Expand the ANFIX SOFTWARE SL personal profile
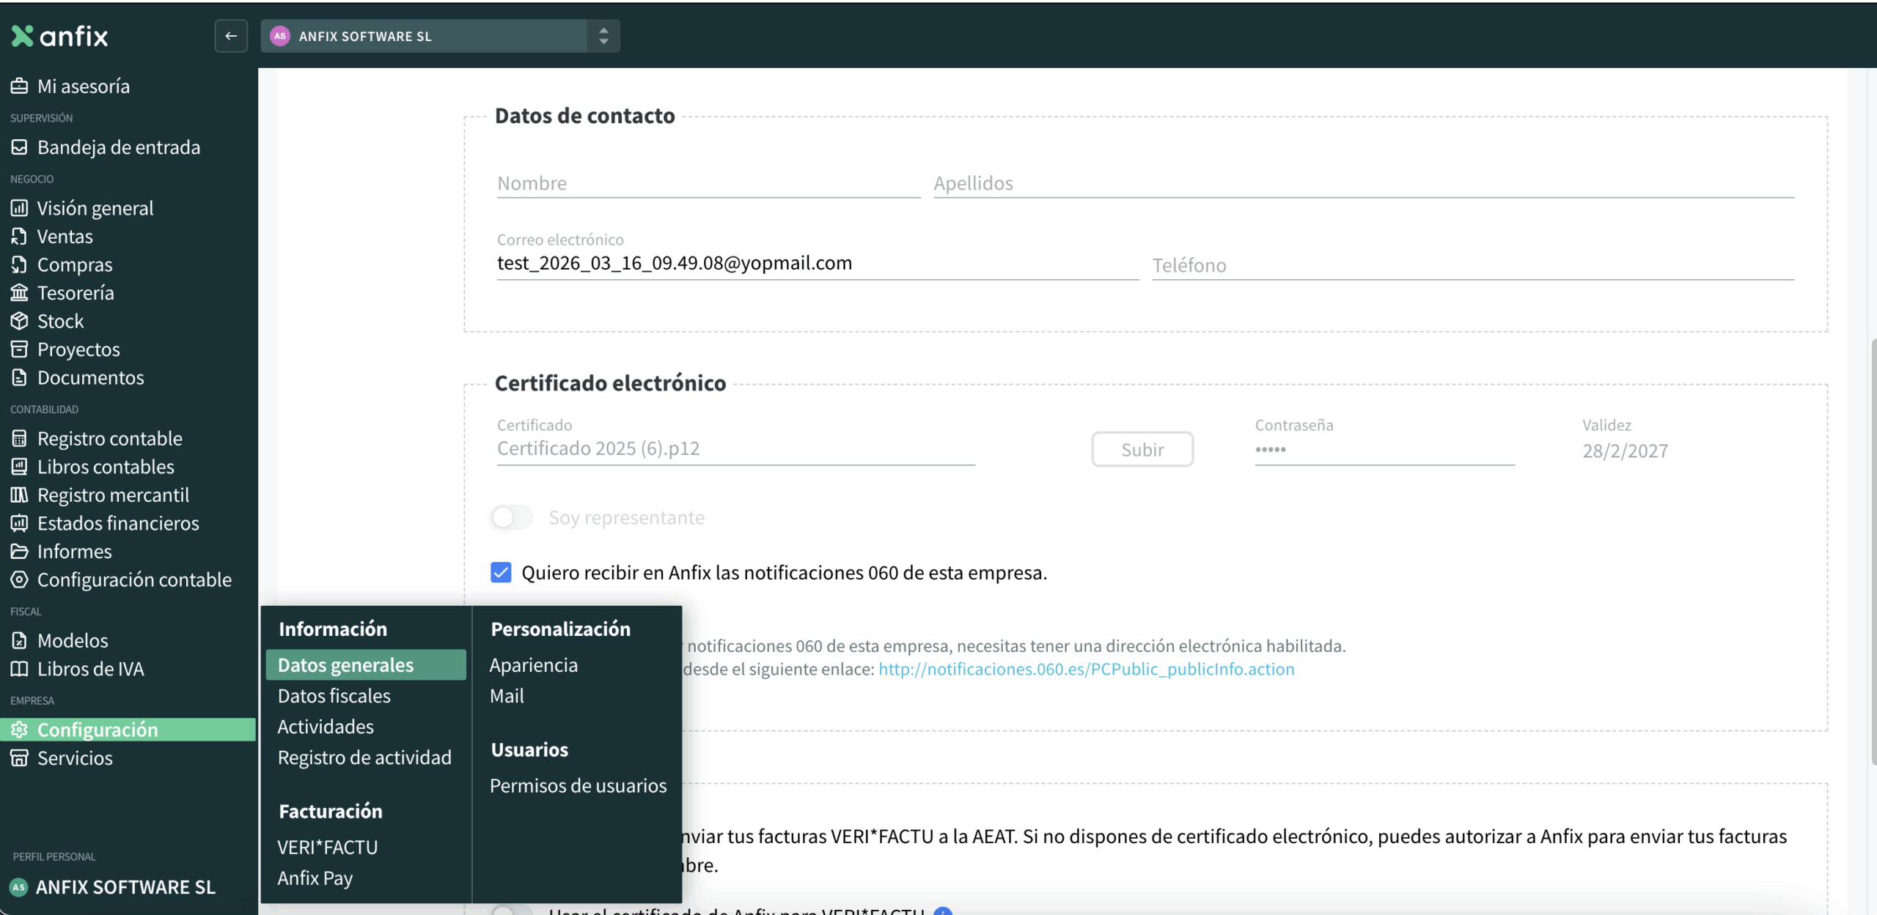1877x915 pixels. coord(125,887)
